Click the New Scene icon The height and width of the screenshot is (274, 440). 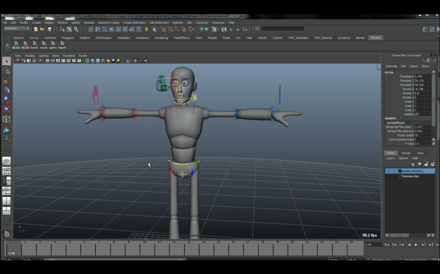pyautogui.click(x=36, y=29)
